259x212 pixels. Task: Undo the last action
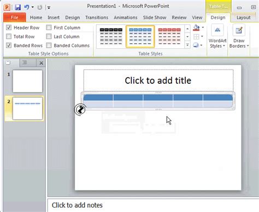click(27, 7)
